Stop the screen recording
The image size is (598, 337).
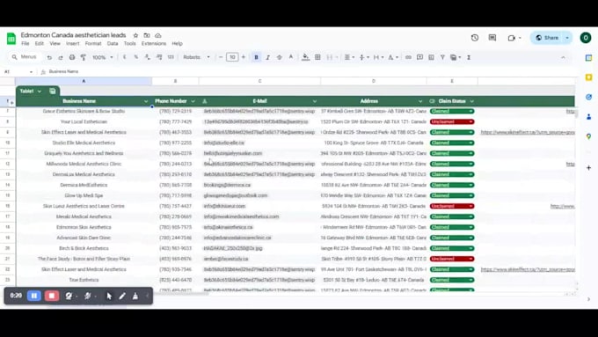[52, 296]
